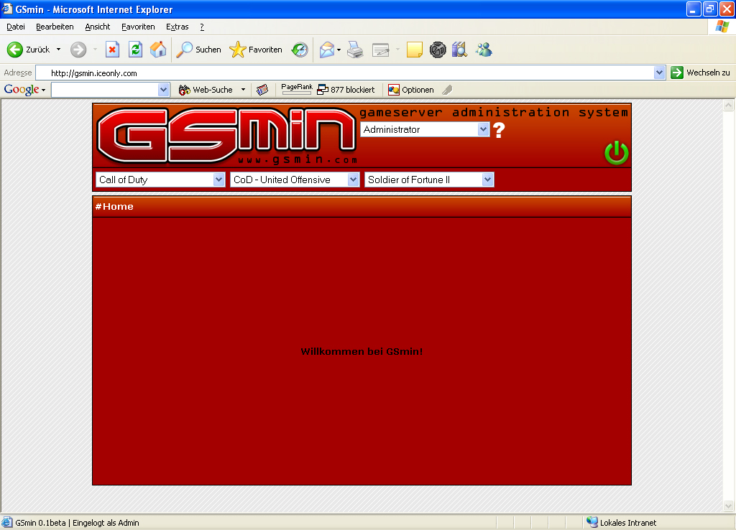Open the Ansicht menu
736x530 pixels.
click(97, 27)
